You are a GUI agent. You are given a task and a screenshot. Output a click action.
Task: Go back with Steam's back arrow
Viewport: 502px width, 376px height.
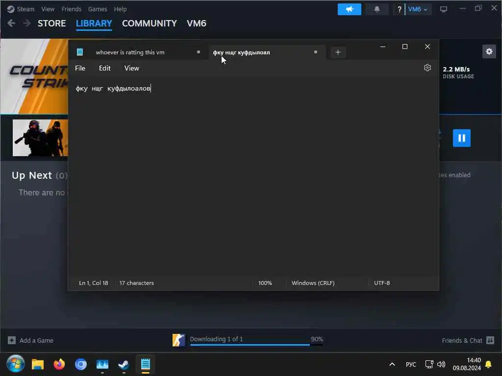pyautogui.click(x=11, y=23)
